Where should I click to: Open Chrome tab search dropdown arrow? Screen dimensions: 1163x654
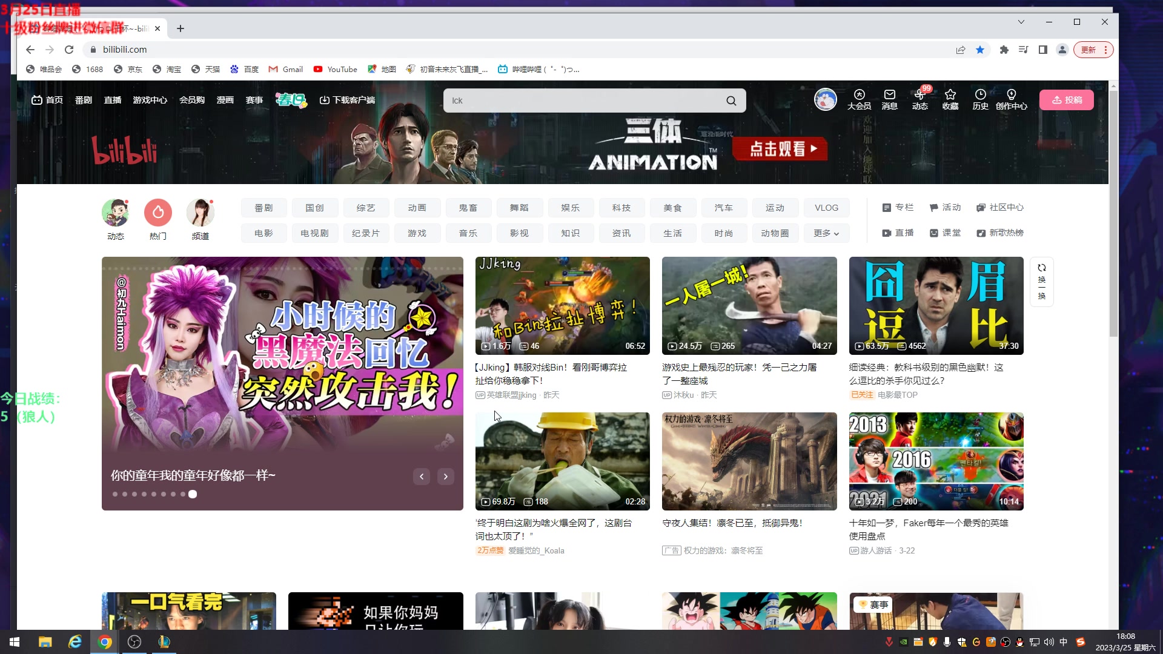tap(1021, 22)
